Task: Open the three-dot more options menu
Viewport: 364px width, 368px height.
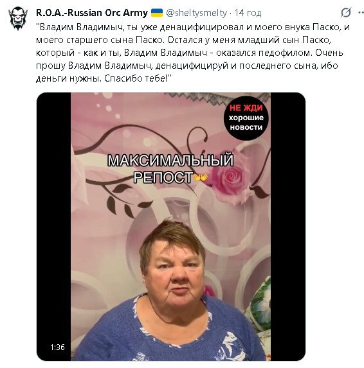Action: 361,13
